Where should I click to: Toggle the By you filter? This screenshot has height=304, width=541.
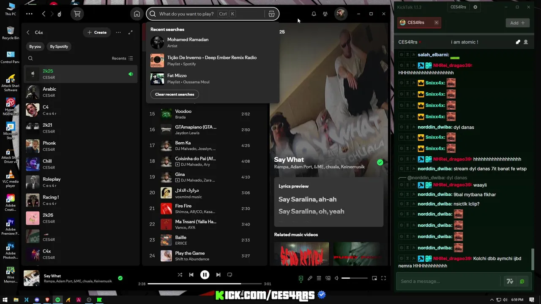click(35, 46)
